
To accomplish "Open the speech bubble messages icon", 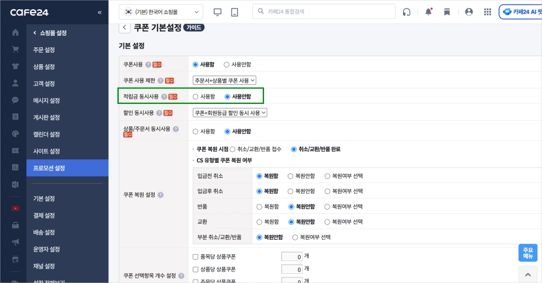I will [16, 100].
